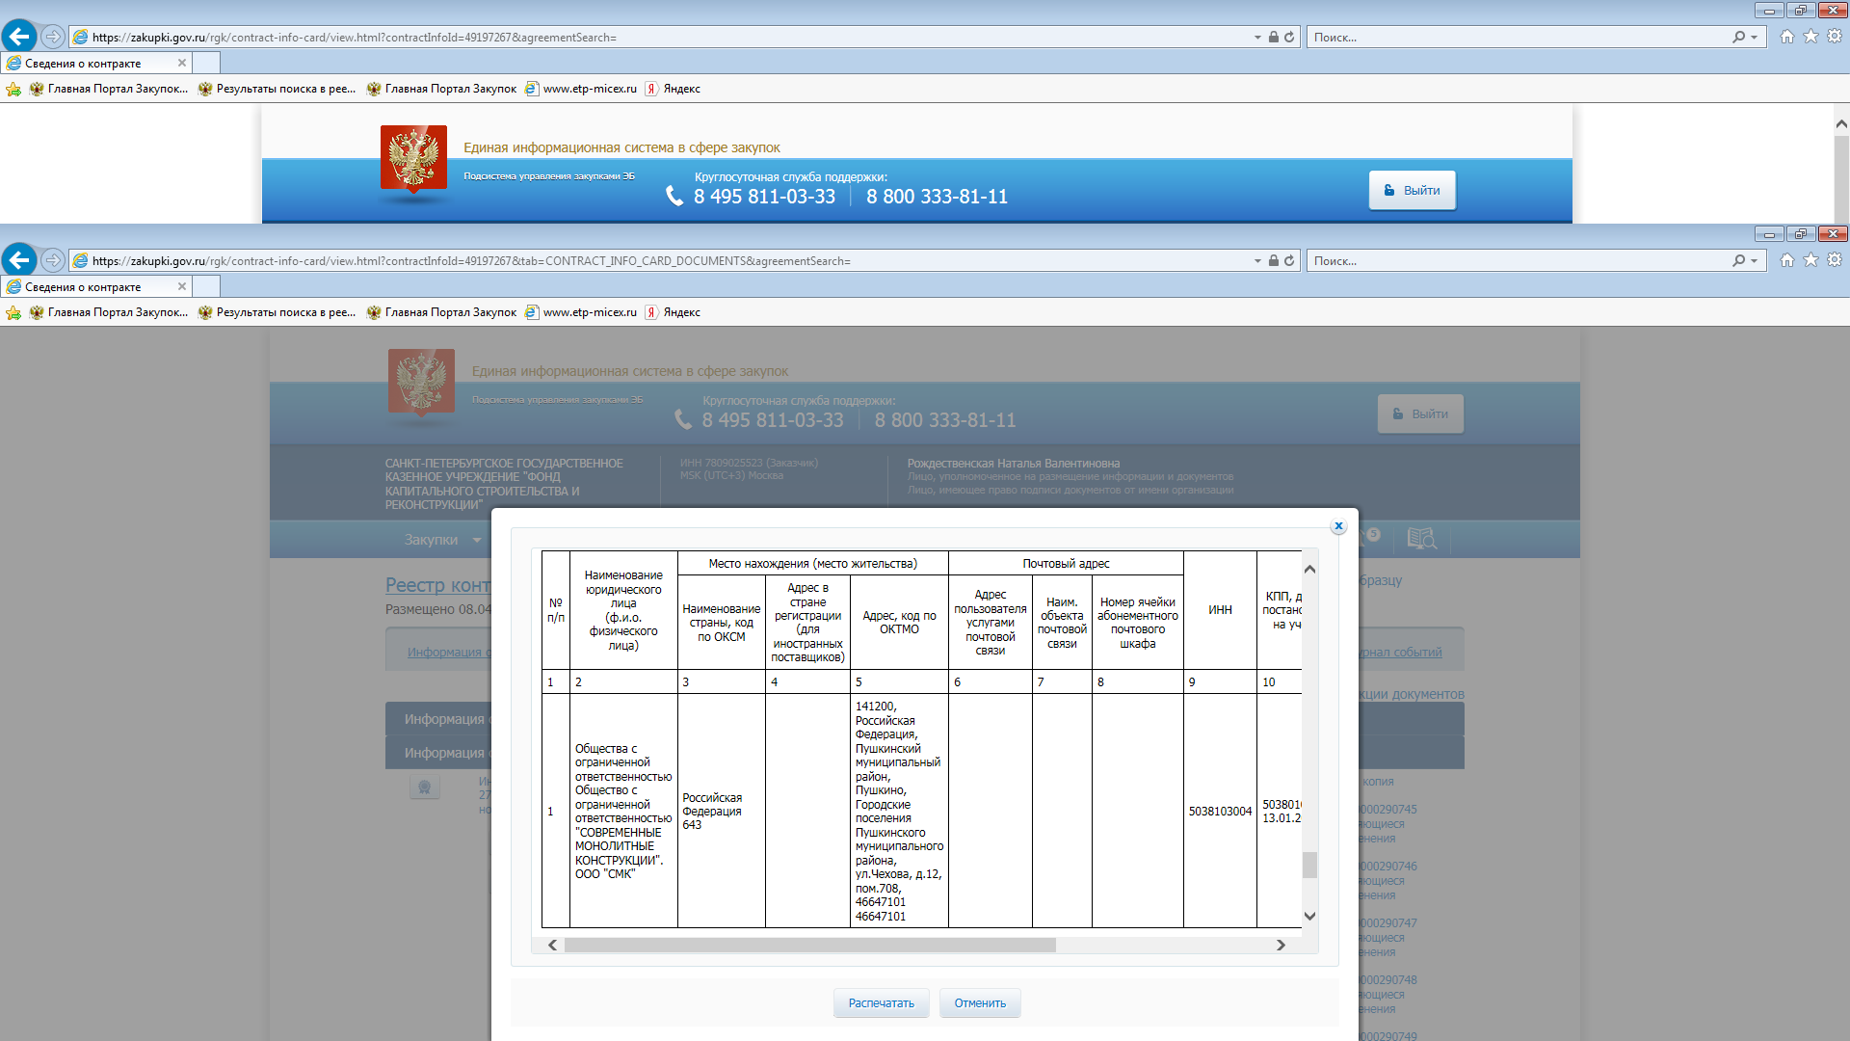This screenshot has height=1041, width=1850.
Task: Click the forward arrow in the lower browser window
Action: point(53,260)
